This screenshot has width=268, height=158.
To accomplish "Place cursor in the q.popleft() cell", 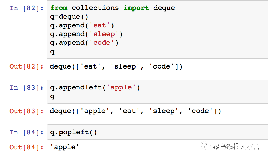I will pyautogui.click(x=157, y=132).
